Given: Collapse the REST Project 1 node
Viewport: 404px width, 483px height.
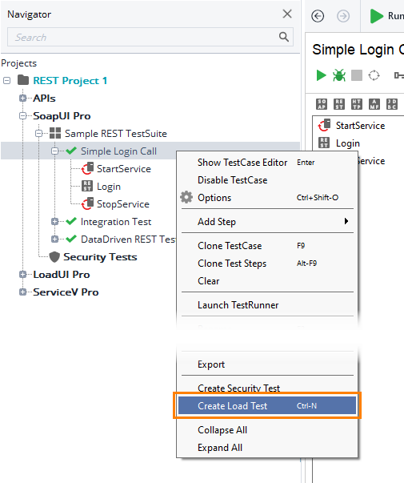Looking at the screenshot, I should 6,81.
